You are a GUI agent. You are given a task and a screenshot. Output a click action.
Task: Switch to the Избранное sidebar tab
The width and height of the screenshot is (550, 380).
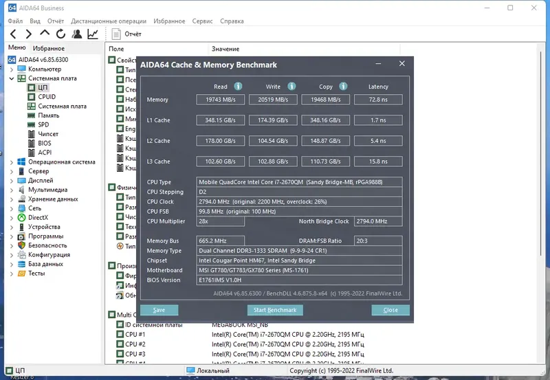[49, 48]
